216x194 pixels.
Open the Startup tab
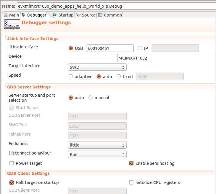click(x=63, y=15)
